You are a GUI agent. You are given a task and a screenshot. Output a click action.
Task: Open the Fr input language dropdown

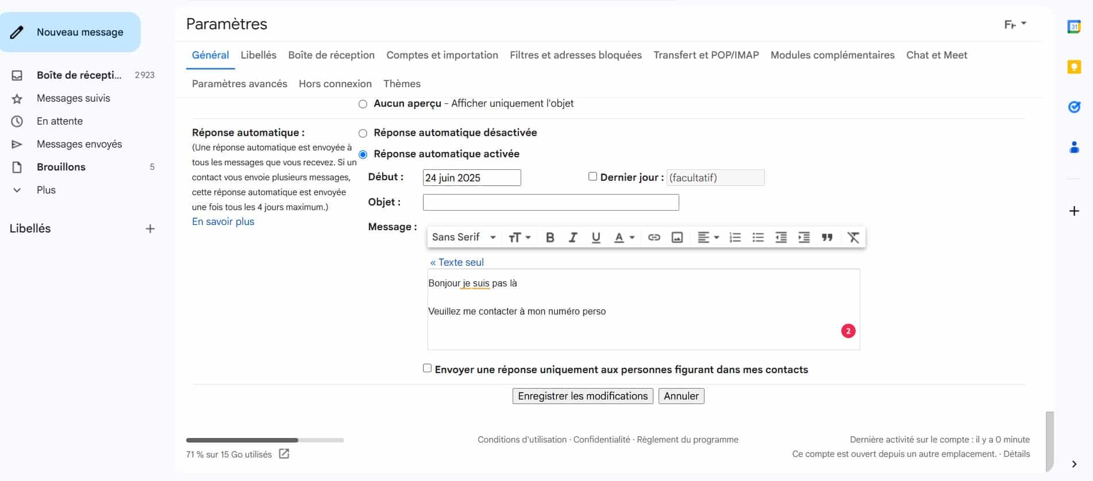pyautogui.click(x=1015, y=24)
